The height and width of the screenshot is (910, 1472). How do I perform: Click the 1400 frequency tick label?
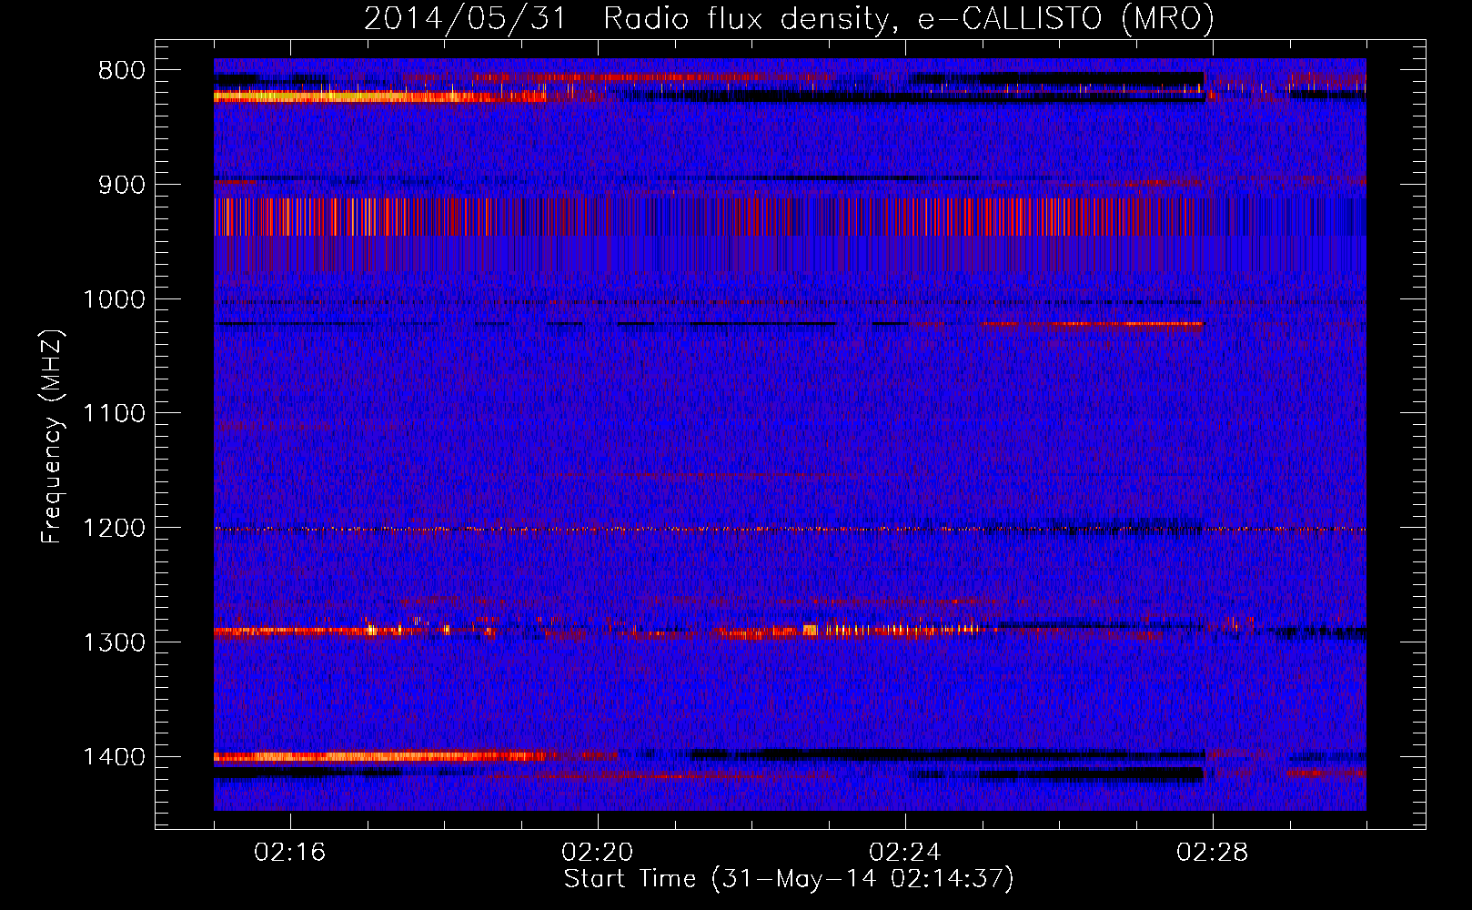click(114, 757)
